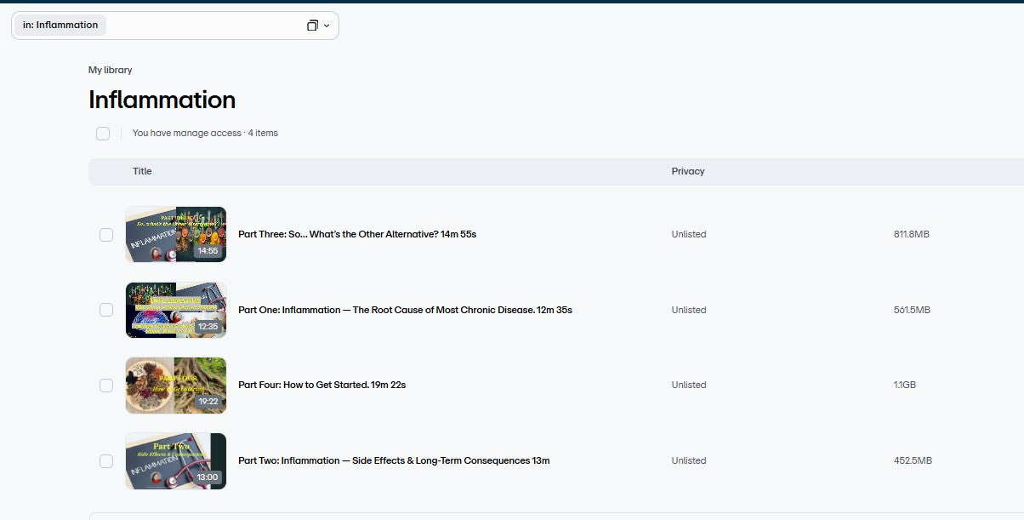Image resolution: width=1024 pixels, height=520 pixels.
Task: Click the "in: Inflammation" search filter chip
Action: coord(60,26)
